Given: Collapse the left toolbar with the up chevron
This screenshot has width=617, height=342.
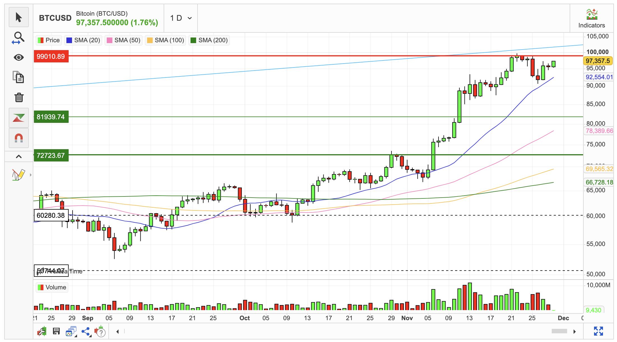Looking at the screenshot, I should [19, 156].
